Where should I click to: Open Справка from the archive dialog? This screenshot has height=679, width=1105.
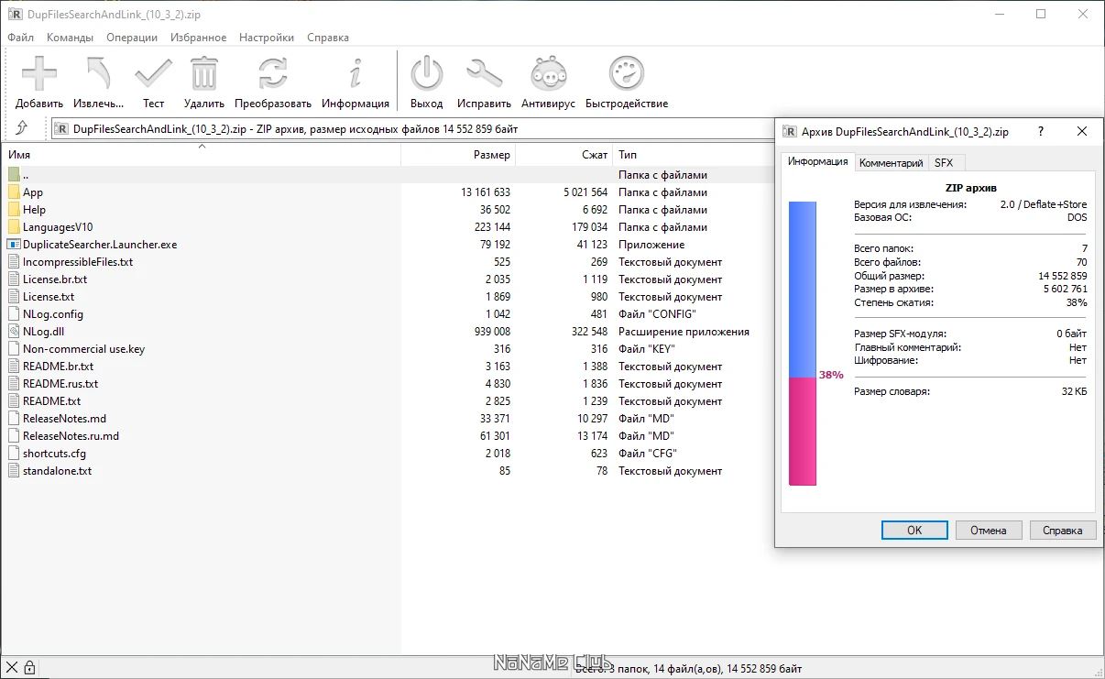coord(1063,530)
